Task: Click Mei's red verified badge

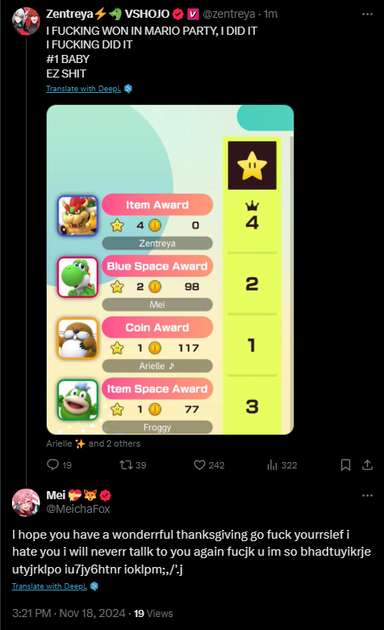Action: pyautogui.click(x=106, y=495)
